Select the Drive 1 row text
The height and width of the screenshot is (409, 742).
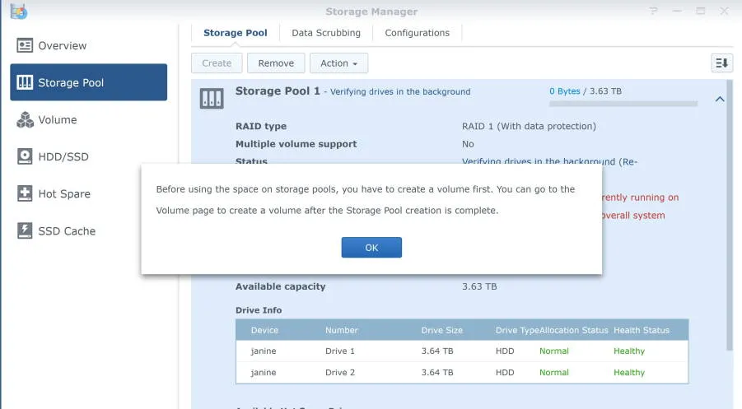coord(340,351)
